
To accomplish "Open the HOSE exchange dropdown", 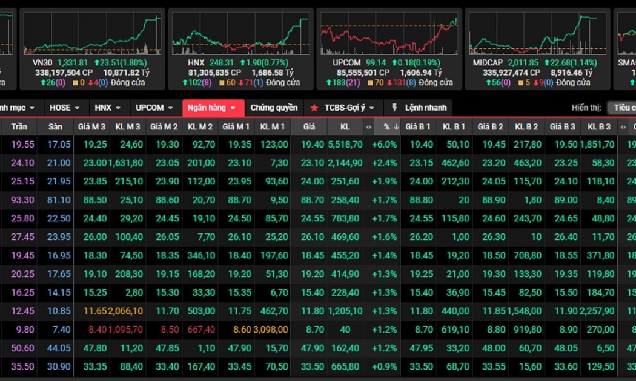I will (65, 108).
